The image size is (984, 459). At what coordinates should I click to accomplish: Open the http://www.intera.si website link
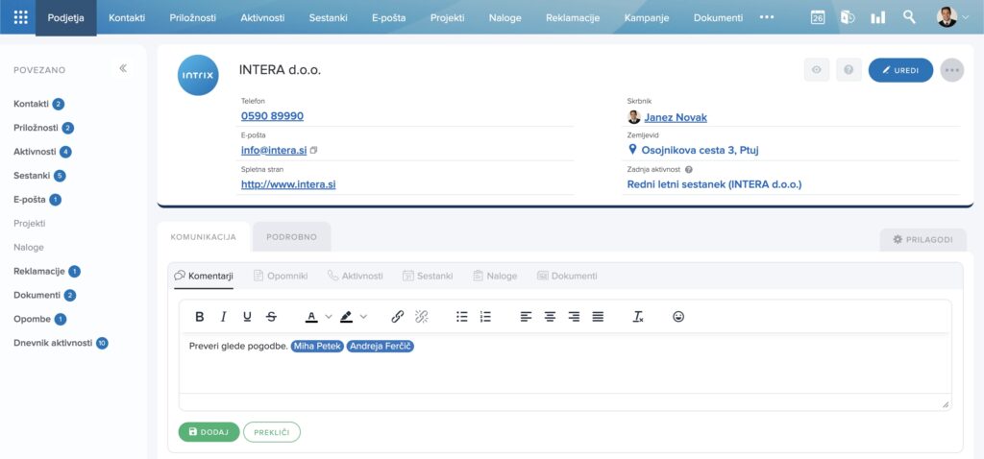(288, 184)
